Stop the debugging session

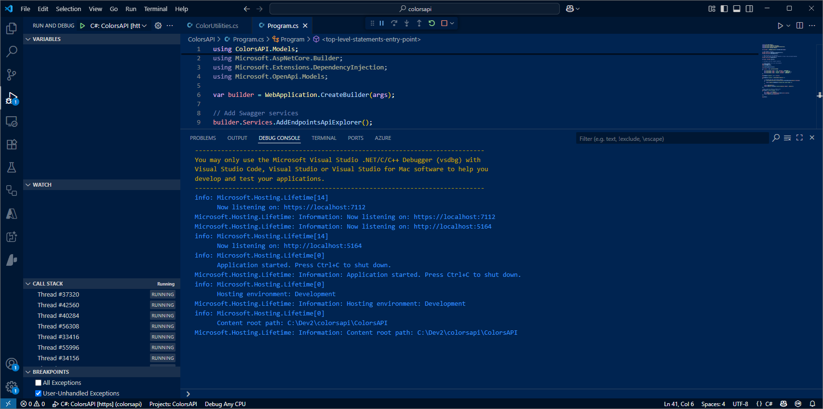(x=444, y=23)
